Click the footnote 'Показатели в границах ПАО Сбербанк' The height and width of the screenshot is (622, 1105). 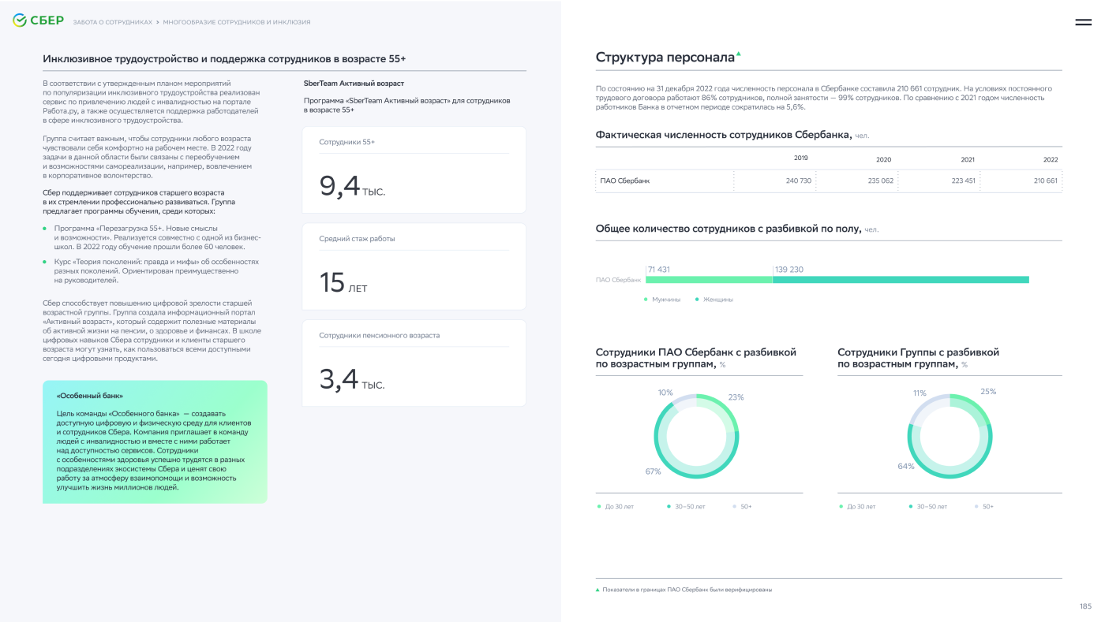tap(684, 590)
